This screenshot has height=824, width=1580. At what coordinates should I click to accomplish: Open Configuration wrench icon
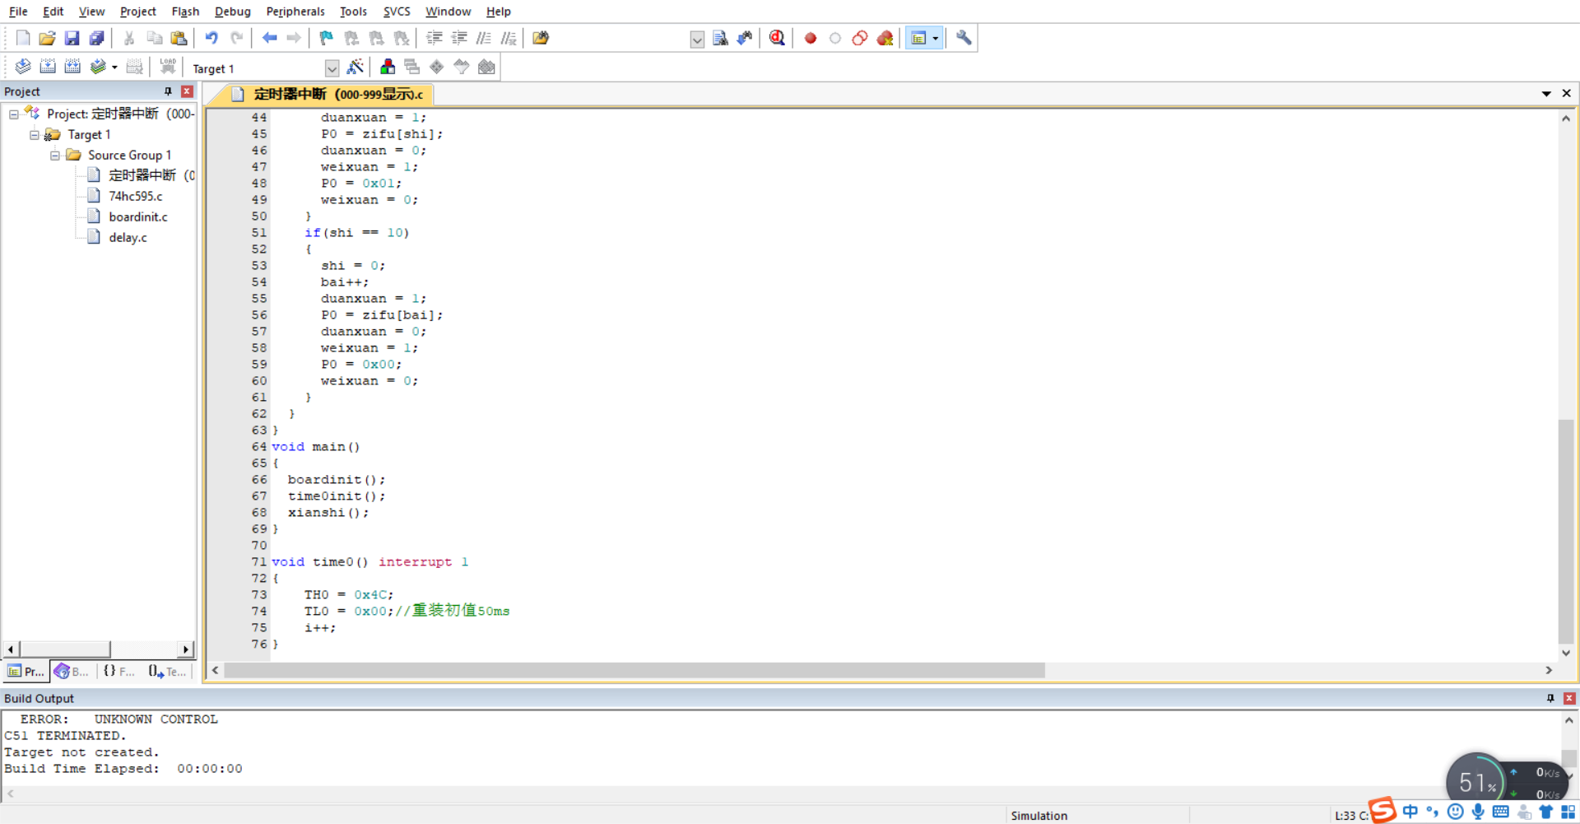coord(964,38)
